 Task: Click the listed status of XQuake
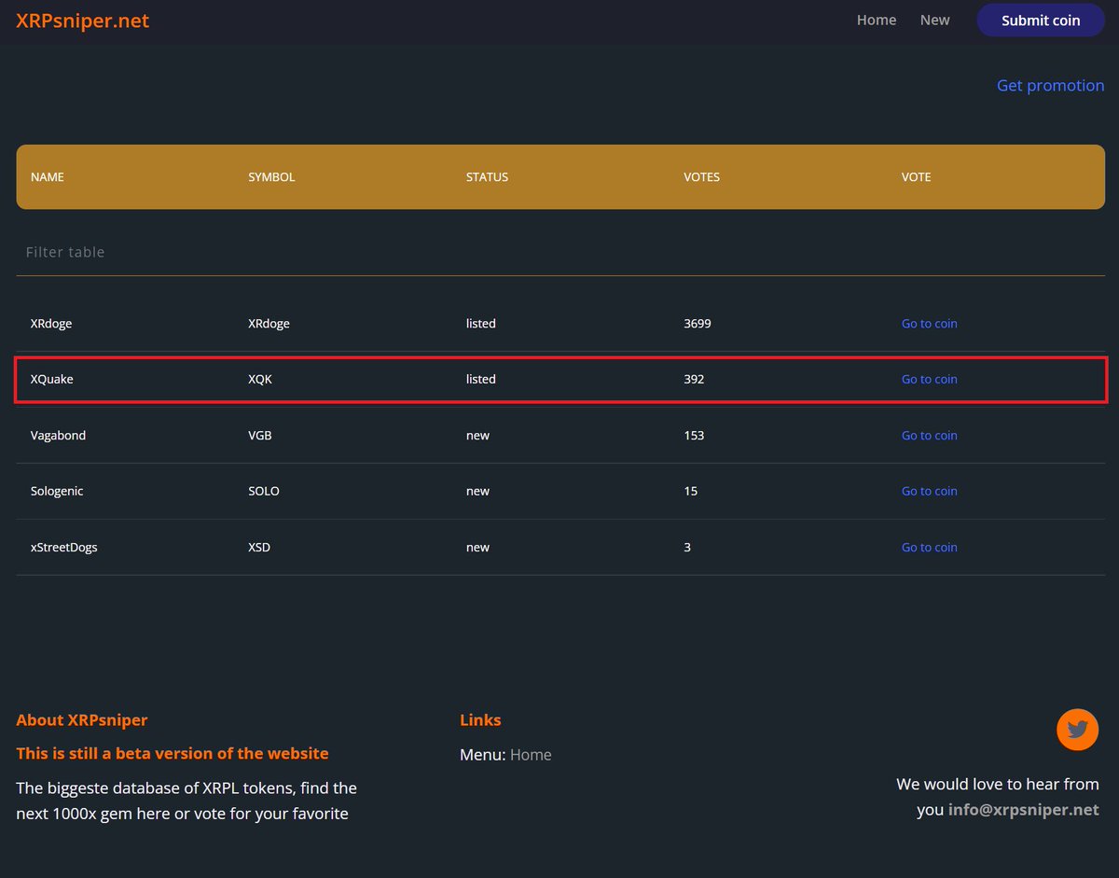(x=481, y=380)
